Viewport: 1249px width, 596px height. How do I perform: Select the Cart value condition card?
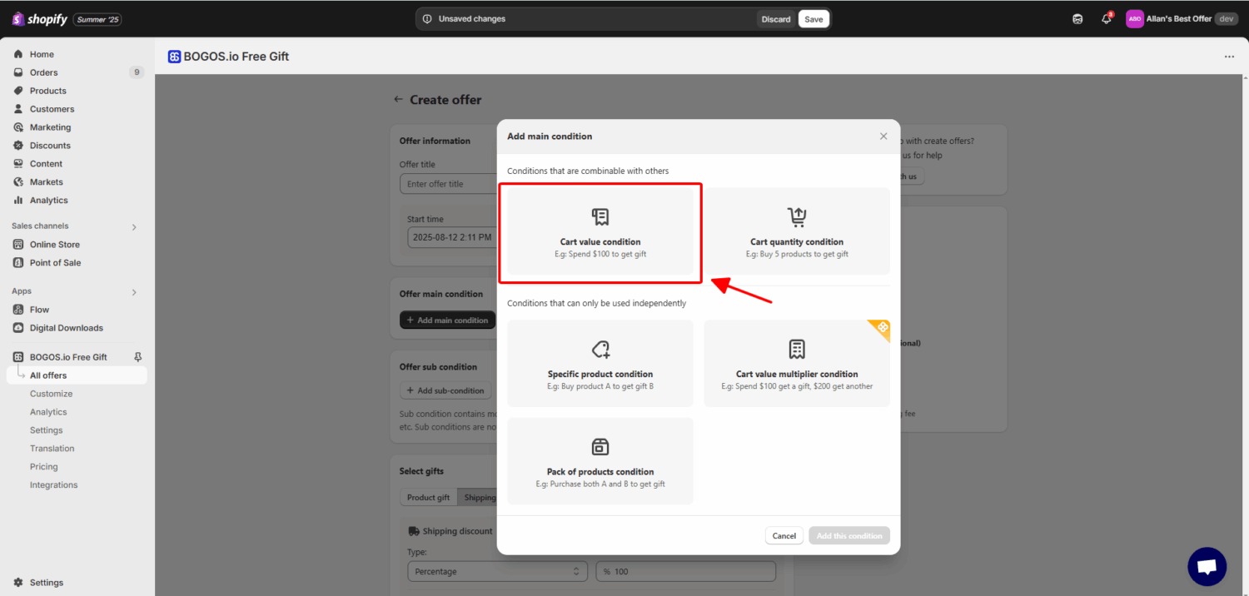point(600,231)
